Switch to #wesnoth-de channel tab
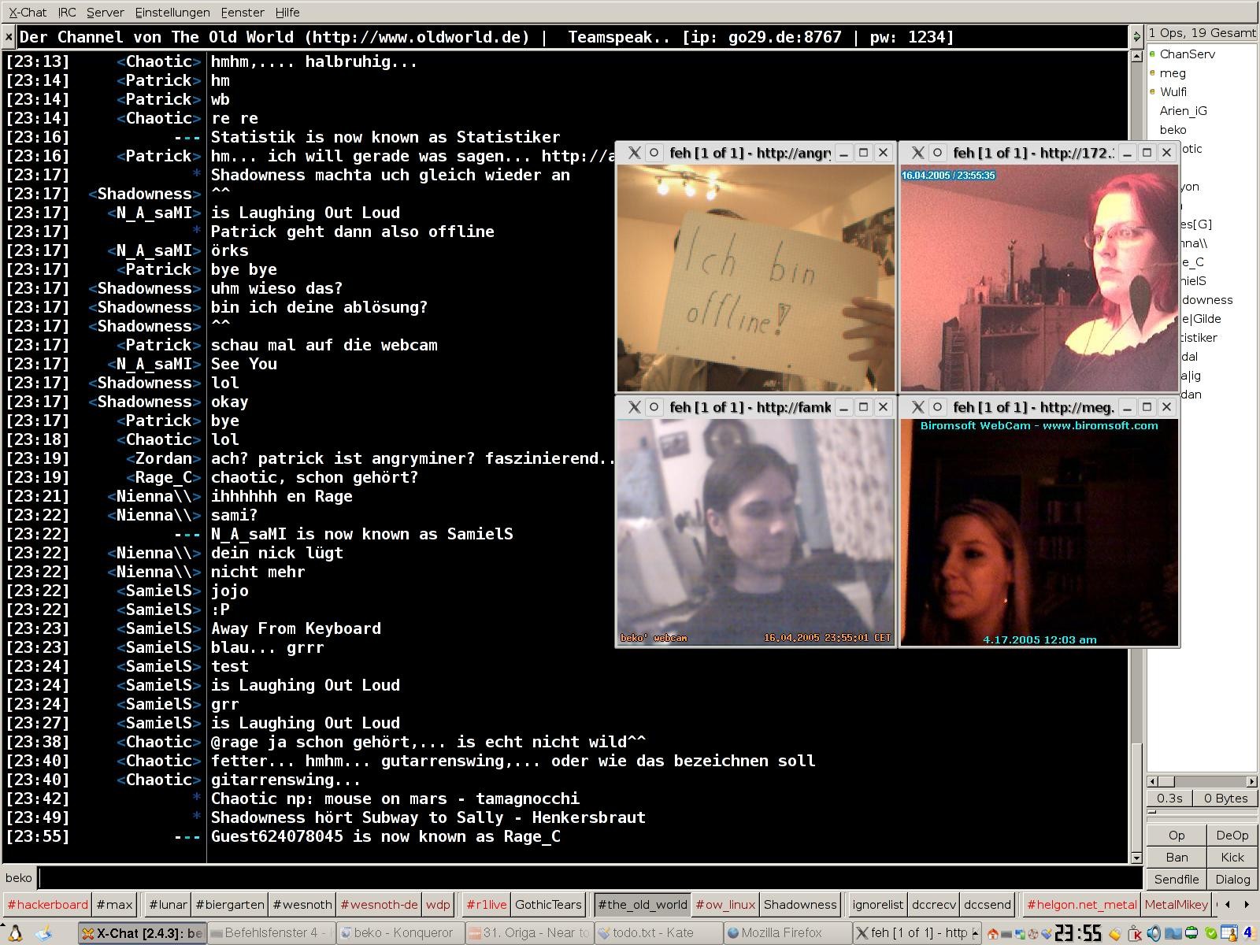This screenshot has width=1260, height=945. (379, 904)
